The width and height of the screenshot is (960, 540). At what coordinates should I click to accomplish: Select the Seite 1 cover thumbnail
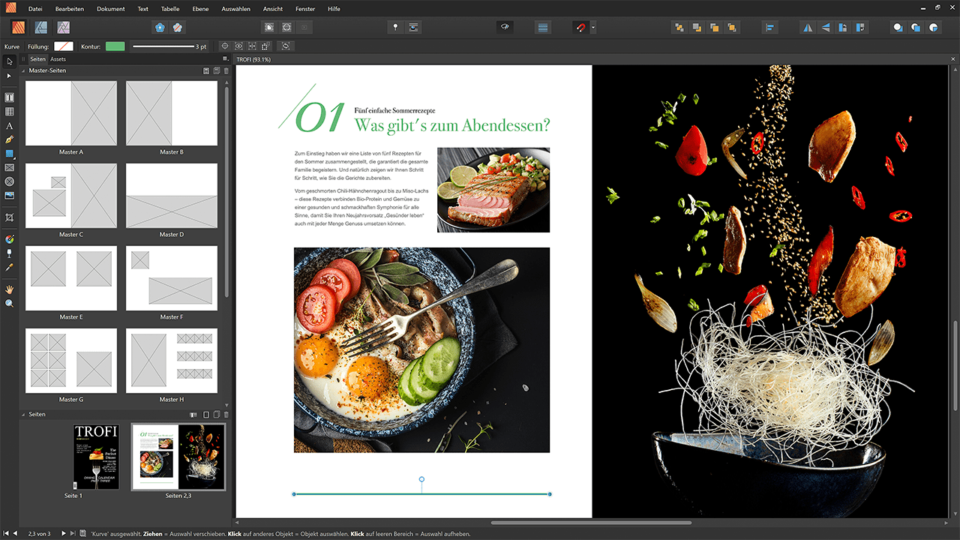pos(96,457)
